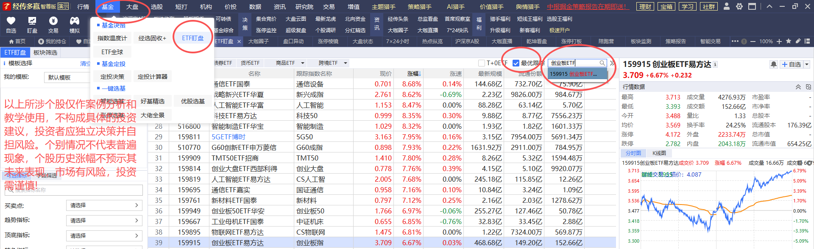Open the 交易 yen coin icon
This screenshot has width=814, height=249.
(x=53, y=21)
